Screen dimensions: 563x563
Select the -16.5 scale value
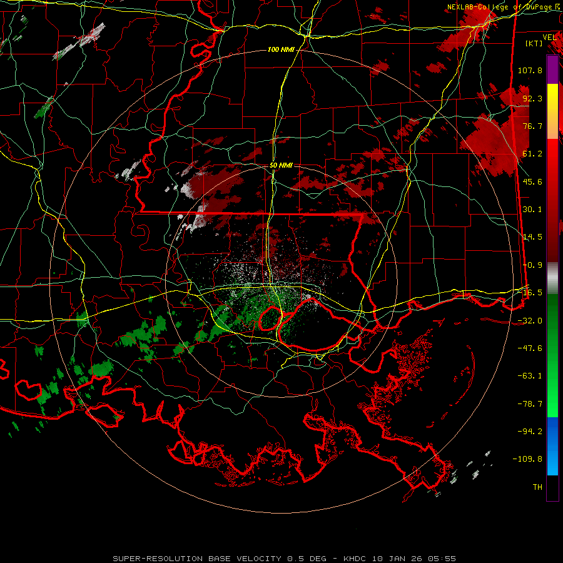[x=530, y=293]
